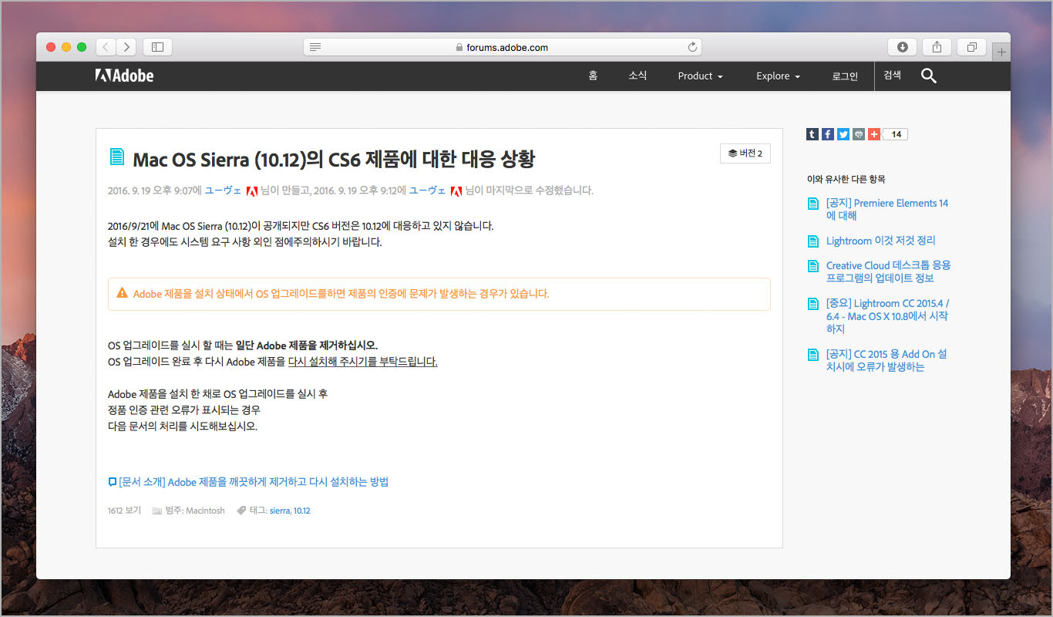Screen dimensions: 1053x617
Task: Click the orange warning text about OS 업그레이드
Action: click(341, 294)
